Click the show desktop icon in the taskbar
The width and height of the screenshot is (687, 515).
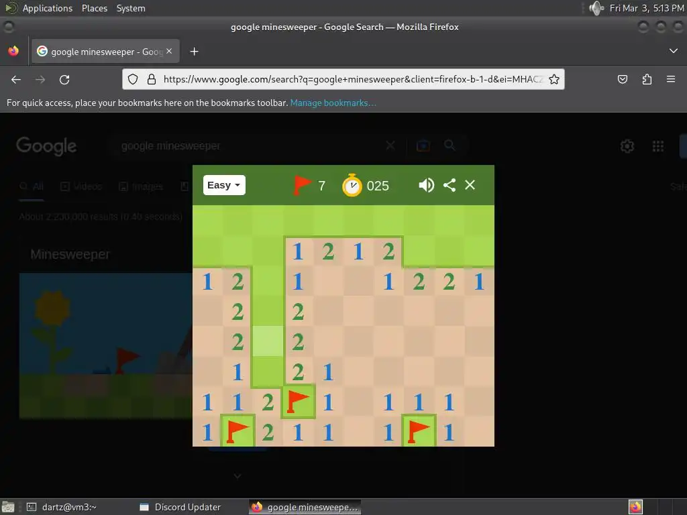tap(8, 507)
